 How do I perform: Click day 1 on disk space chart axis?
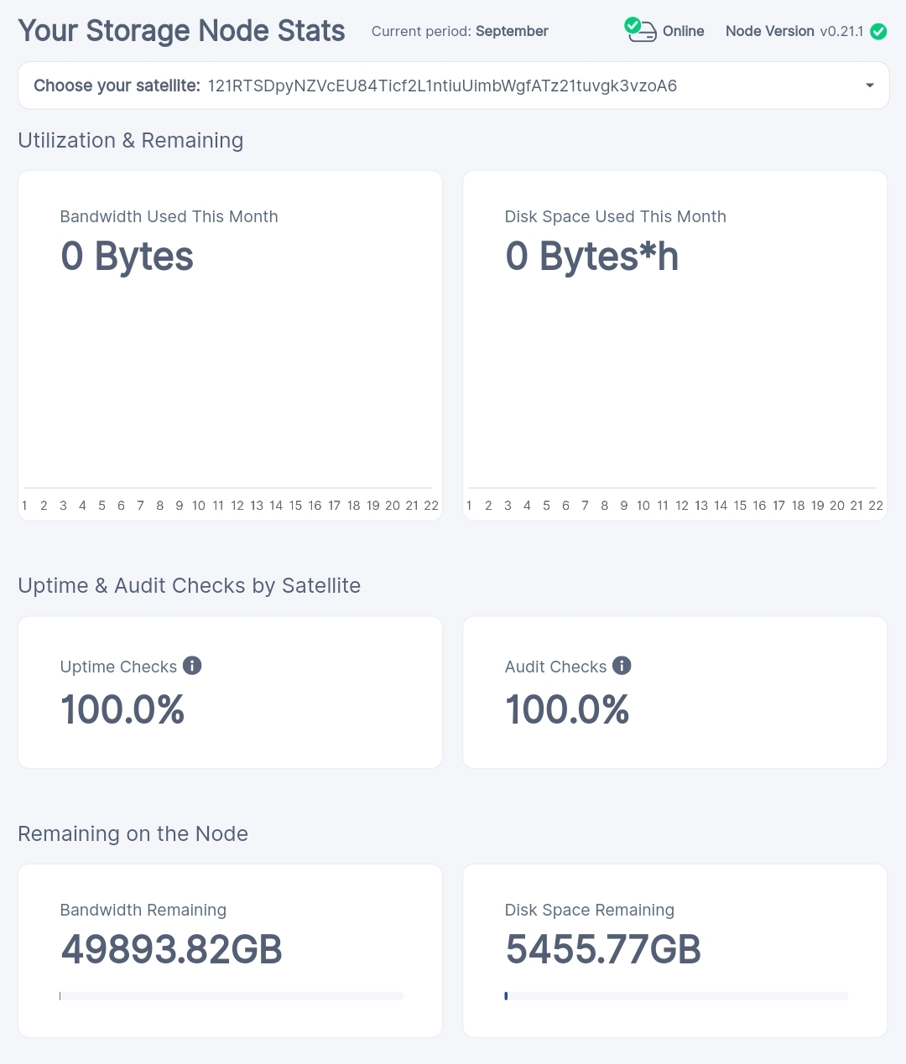pos(469,506)
